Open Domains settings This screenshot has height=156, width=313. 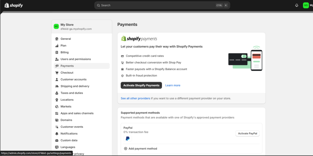[82, 120]
